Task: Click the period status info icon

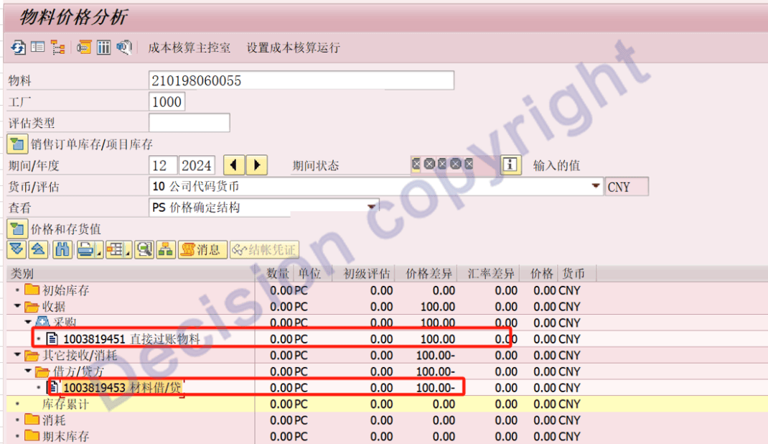Action: pyautogui.click(x=510, y=165)
